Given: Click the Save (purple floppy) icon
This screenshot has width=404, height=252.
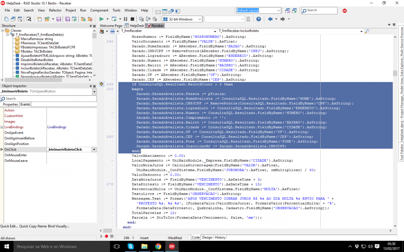Looking at the screenshot, I should click(59, 19).
